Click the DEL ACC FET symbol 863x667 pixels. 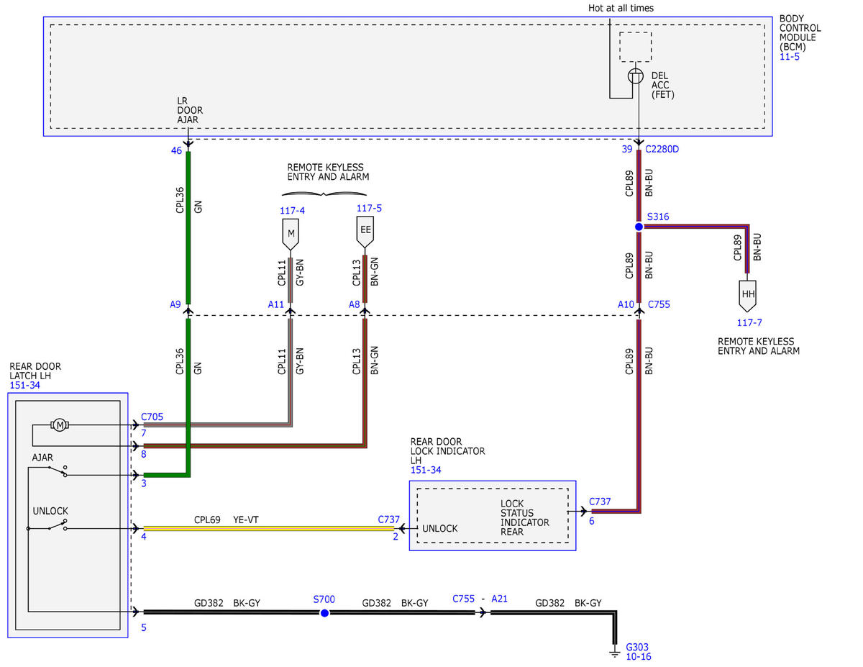click(x=636, y=76)
